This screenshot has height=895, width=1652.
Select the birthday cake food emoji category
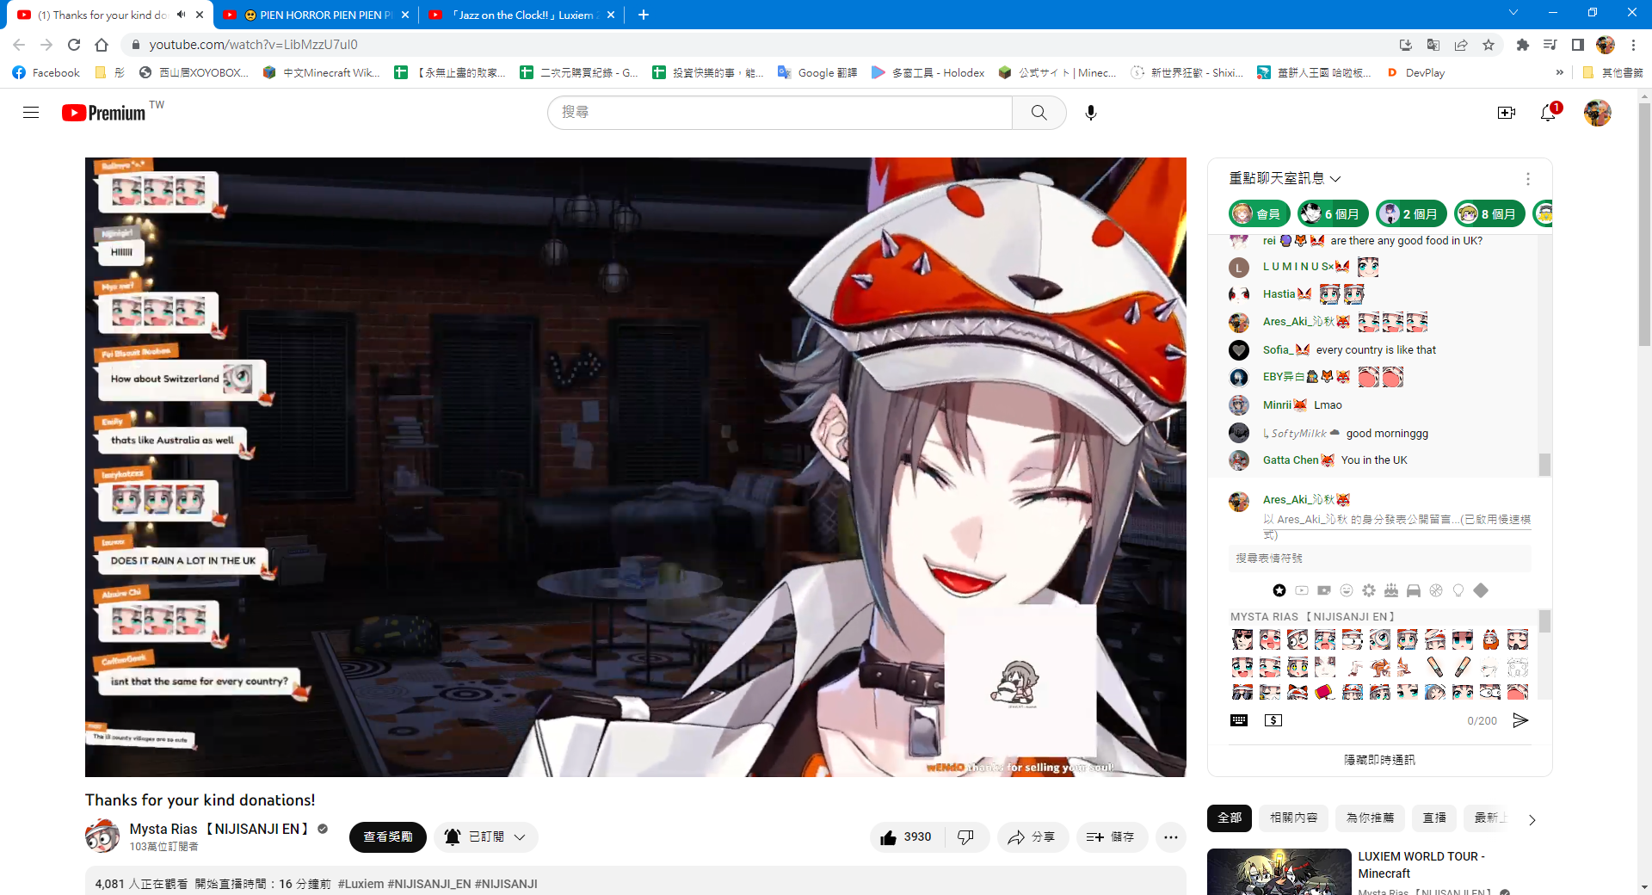coord(1391,590)
